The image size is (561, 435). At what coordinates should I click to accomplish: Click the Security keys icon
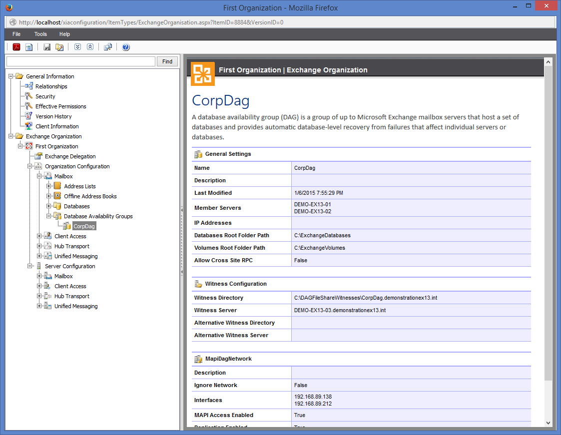pos(29,96)
